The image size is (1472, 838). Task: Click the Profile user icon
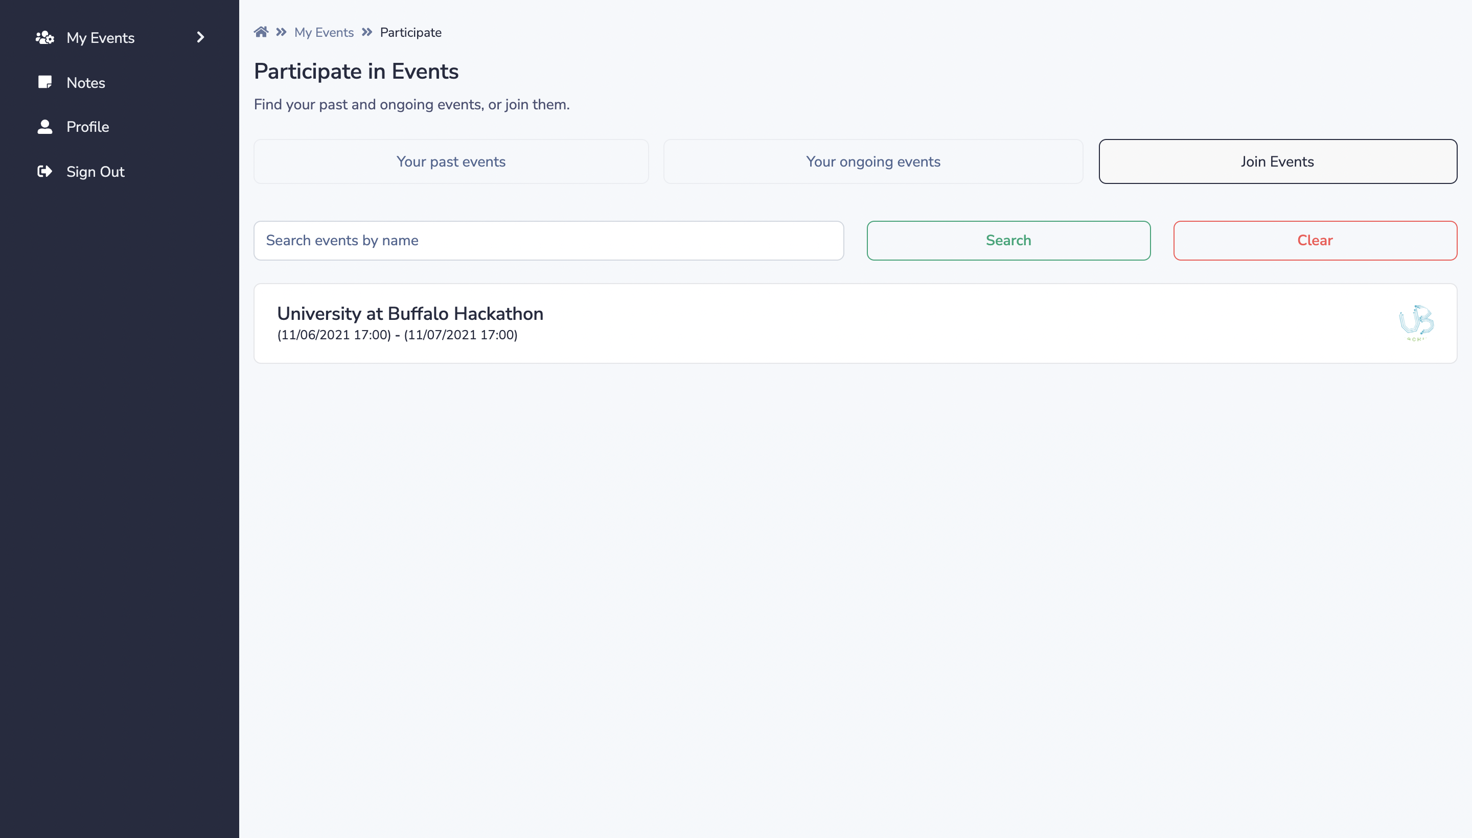(x=45, y=127)
